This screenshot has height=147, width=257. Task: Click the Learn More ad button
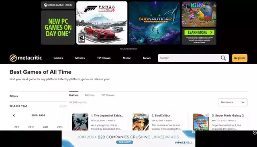(x=199, y=33)
